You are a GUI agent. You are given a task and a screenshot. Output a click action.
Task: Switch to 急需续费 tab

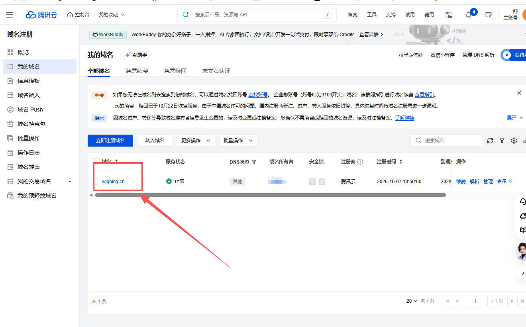[x=137, y=71]
